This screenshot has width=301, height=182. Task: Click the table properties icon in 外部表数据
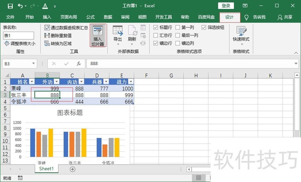(x=143, y=27)
